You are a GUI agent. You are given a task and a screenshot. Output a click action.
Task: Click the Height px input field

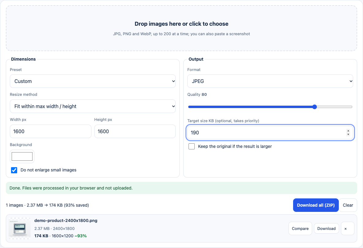pyautogui.click(x=135, y=132)
